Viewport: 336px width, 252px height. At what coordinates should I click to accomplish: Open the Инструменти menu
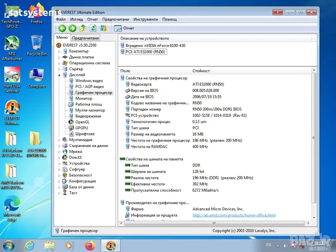[145, 19]
